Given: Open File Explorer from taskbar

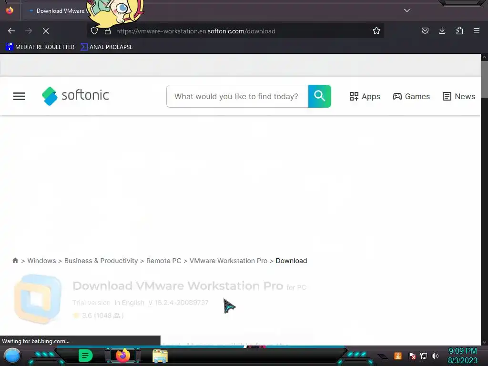Looking at the screenshot, I should [160, 356].
